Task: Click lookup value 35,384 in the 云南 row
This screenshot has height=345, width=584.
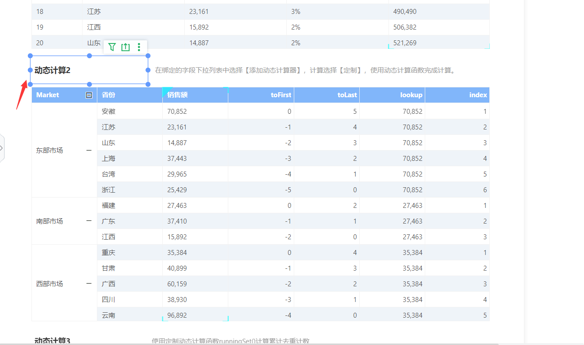Action: tap(413, 315)
